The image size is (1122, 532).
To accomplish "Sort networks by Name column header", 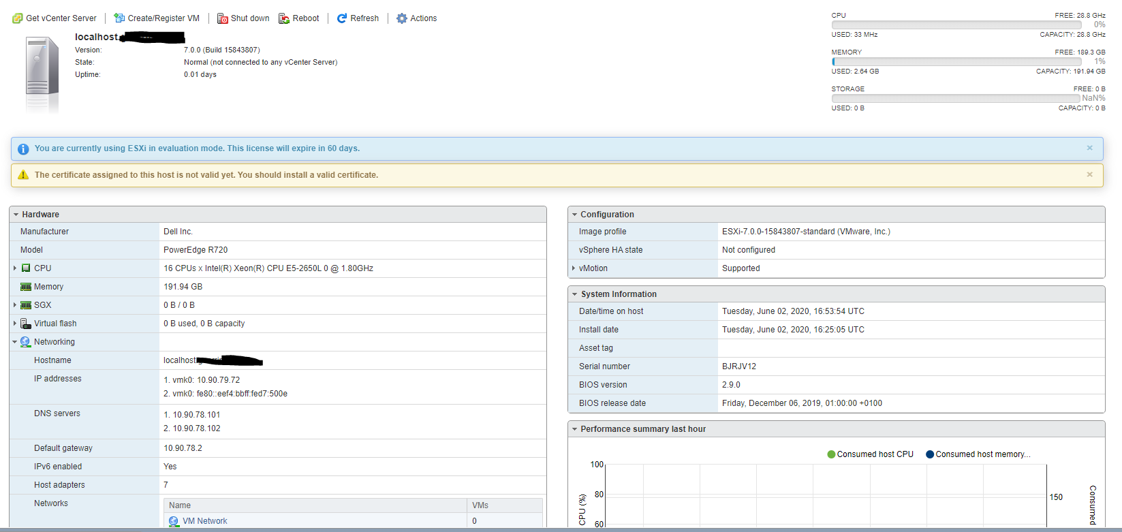I will 315,505.
